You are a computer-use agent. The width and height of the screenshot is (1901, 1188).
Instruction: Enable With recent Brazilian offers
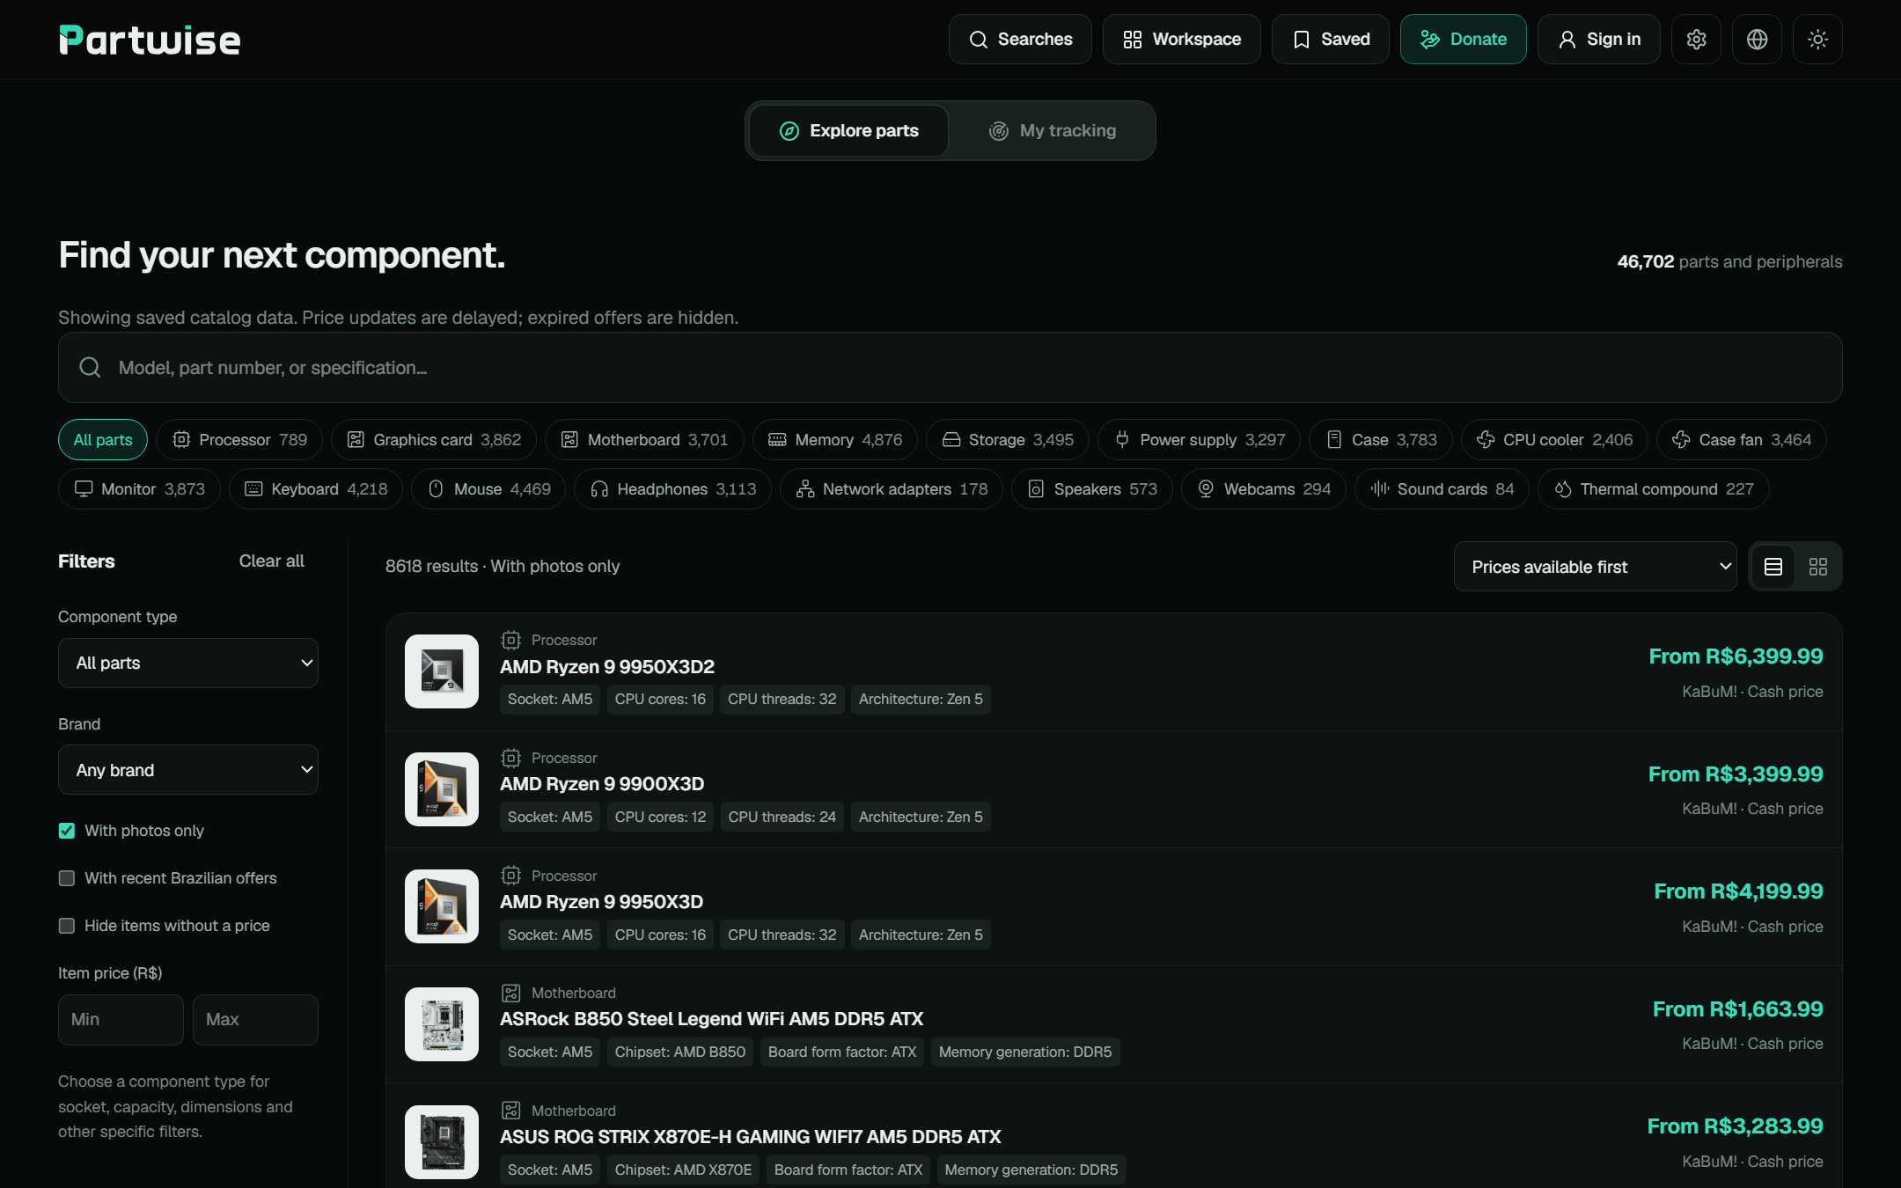point(67,878)
